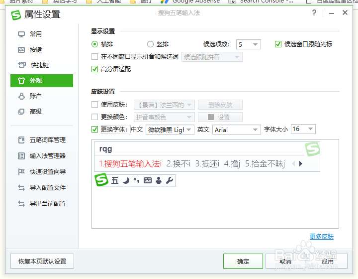Viewport: 358px width, 279px height.
Task: Click the list icon beside 输入法管理器
Action: pyautogui.click(x=21, y=156)
